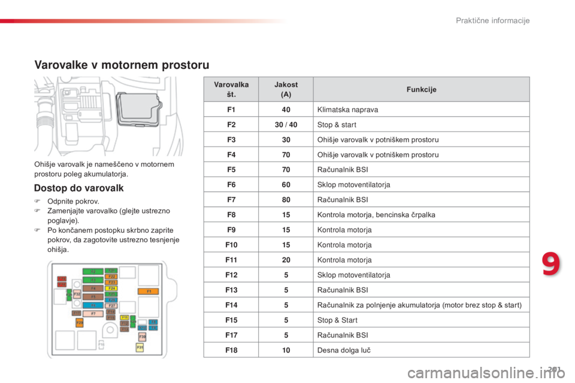Select the brown F5 fuse in the diagram

click(93, 297)
